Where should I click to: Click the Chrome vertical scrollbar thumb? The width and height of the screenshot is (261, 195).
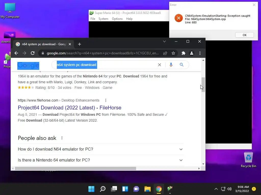(x=203, y=85)
